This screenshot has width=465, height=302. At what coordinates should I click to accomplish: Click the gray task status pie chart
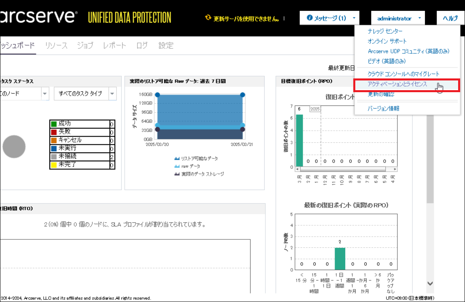coord(14,146)
